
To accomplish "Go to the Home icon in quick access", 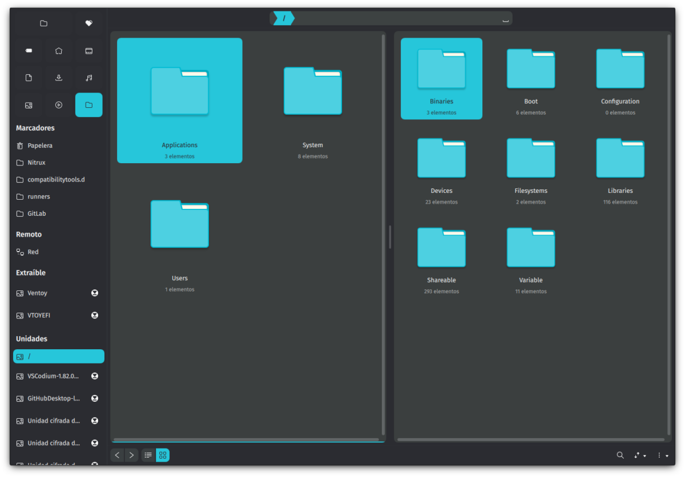I will click(x=58, y=50).
